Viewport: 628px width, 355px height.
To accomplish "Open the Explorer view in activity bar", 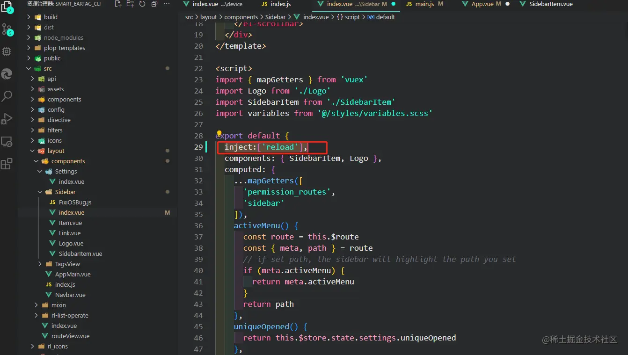I will pyautogui.click(x=7, y=7).
